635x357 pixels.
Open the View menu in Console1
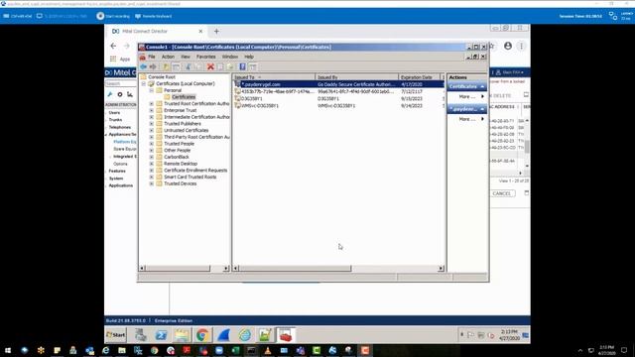point(186,57)
